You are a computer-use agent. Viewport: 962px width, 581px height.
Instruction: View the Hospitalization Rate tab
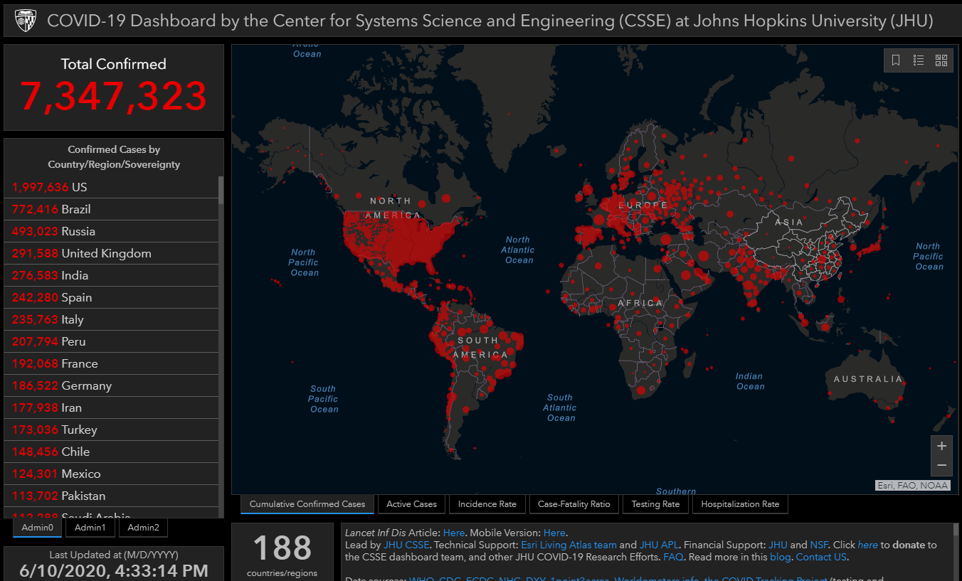pos(740,504)
